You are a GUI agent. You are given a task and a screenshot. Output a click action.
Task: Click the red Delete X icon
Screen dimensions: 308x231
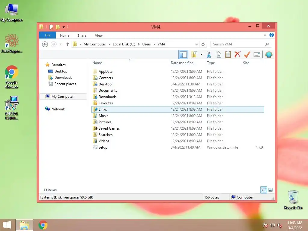[x=238, y=54]
